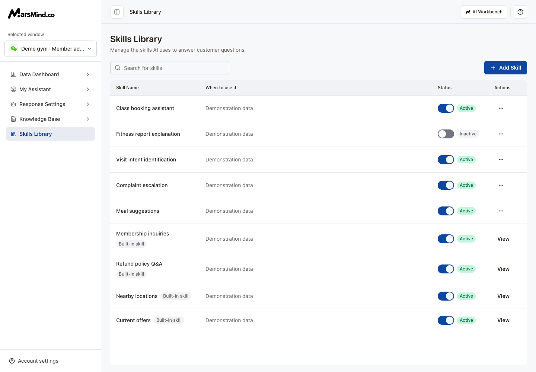Expand the My Assistant chevron
This screenshot has height=372, width=536.
click(88, 89)
